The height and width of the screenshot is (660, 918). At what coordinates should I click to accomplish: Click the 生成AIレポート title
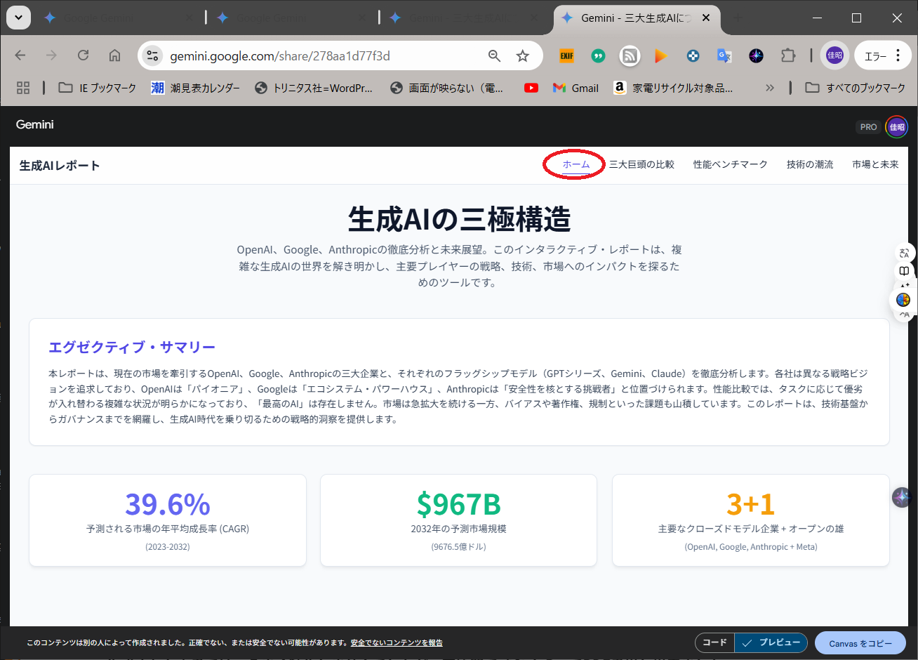tap(60, 166)
